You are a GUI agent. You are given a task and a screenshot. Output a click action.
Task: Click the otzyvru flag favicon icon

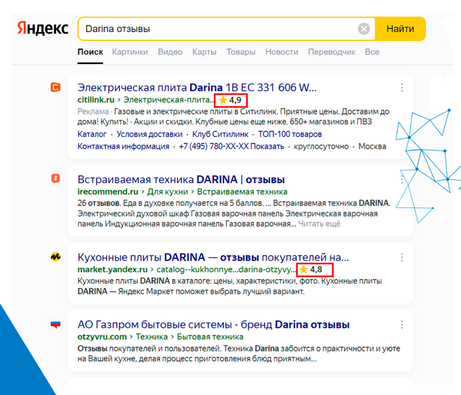56,325
